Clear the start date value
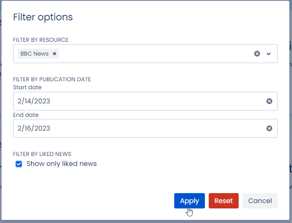Viewport: 292px width, 223px height. point(269,101)
